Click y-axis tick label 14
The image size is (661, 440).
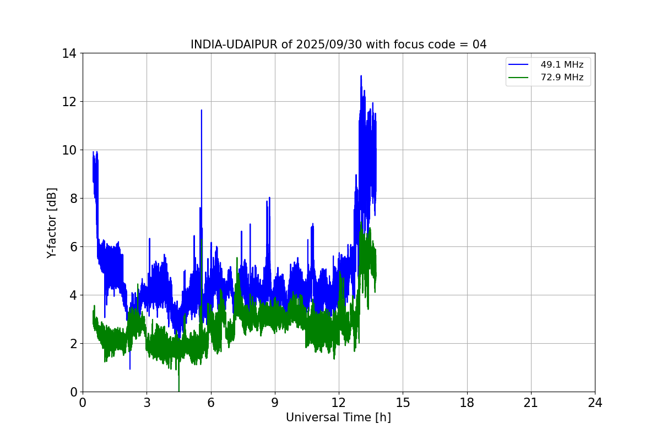click(69, 53)
